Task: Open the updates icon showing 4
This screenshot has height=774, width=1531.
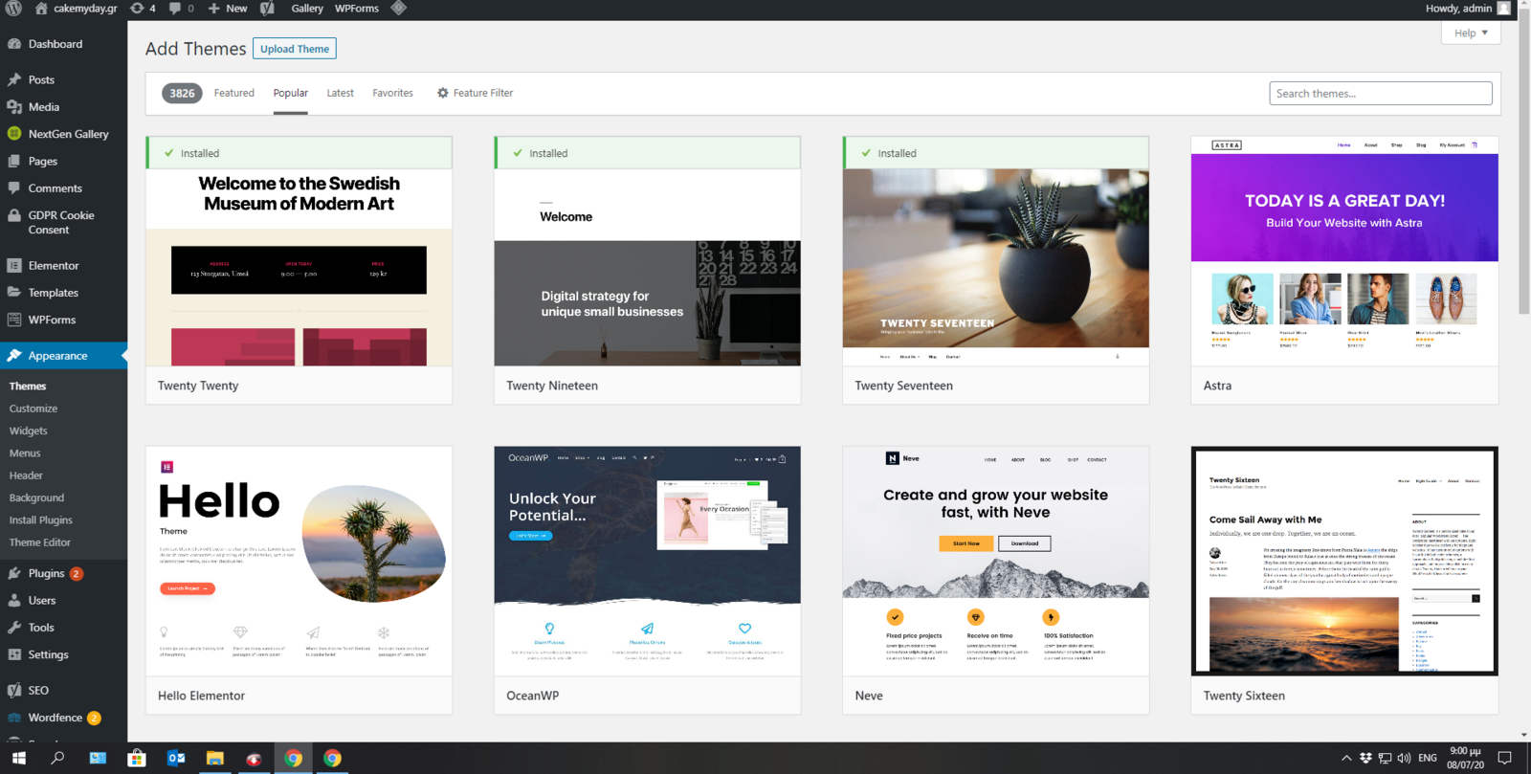Action: click(x=143, y=9)
